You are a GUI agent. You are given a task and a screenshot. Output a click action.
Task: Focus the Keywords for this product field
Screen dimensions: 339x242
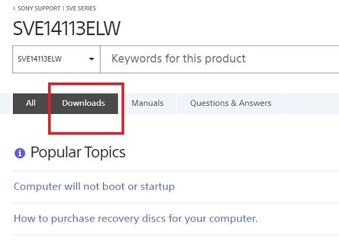(x=219, y=59)
